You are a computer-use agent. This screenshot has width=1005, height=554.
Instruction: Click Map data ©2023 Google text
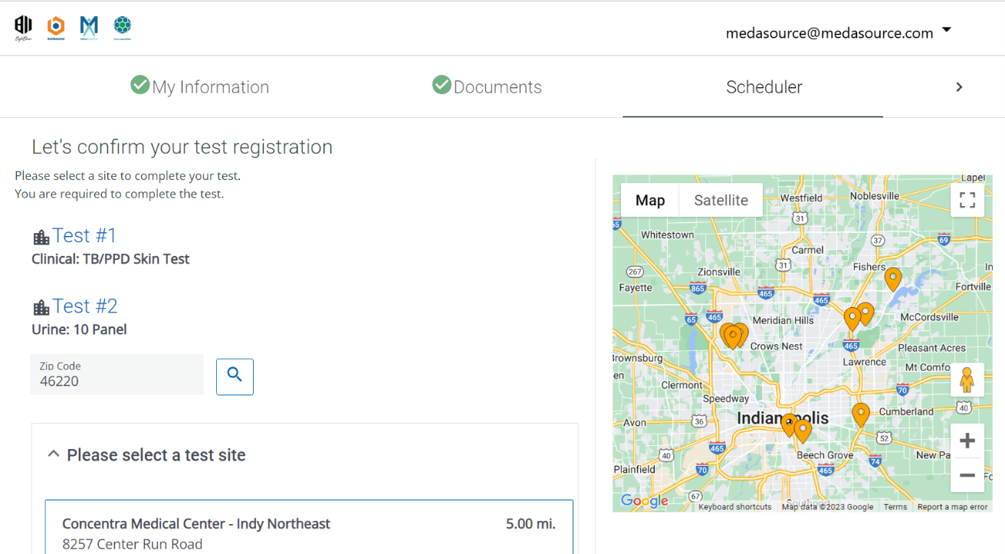tap(827, 506)
